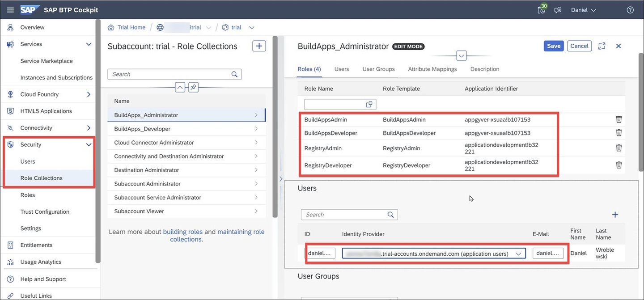The height and width of the screenshot is (300, 644).
Task: Switch to Description tab
Action: [x=485, y=69]
